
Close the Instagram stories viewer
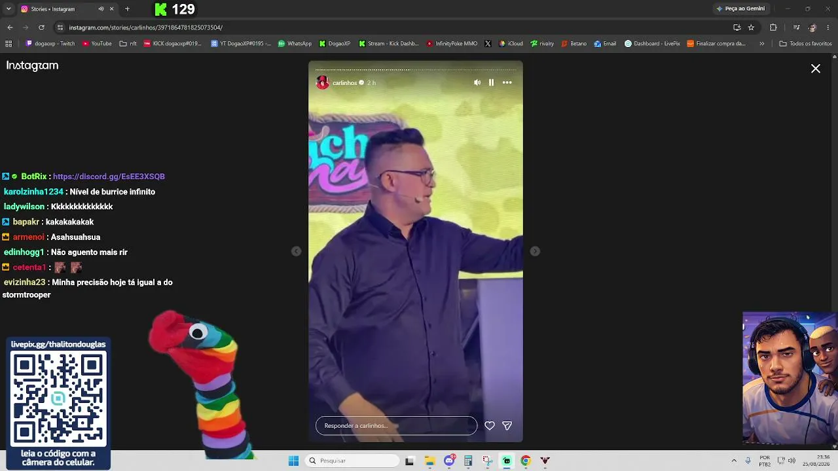[x=816, y=69]
